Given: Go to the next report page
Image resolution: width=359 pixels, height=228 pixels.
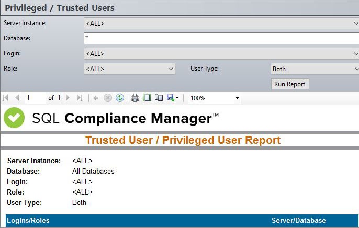Looking at the screenshot, I should 69,98.
